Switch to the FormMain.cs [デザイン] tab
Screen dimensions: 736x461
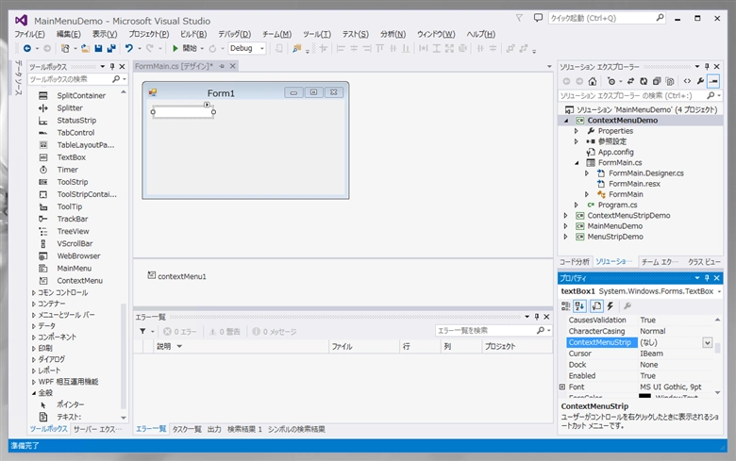[174, 66]
